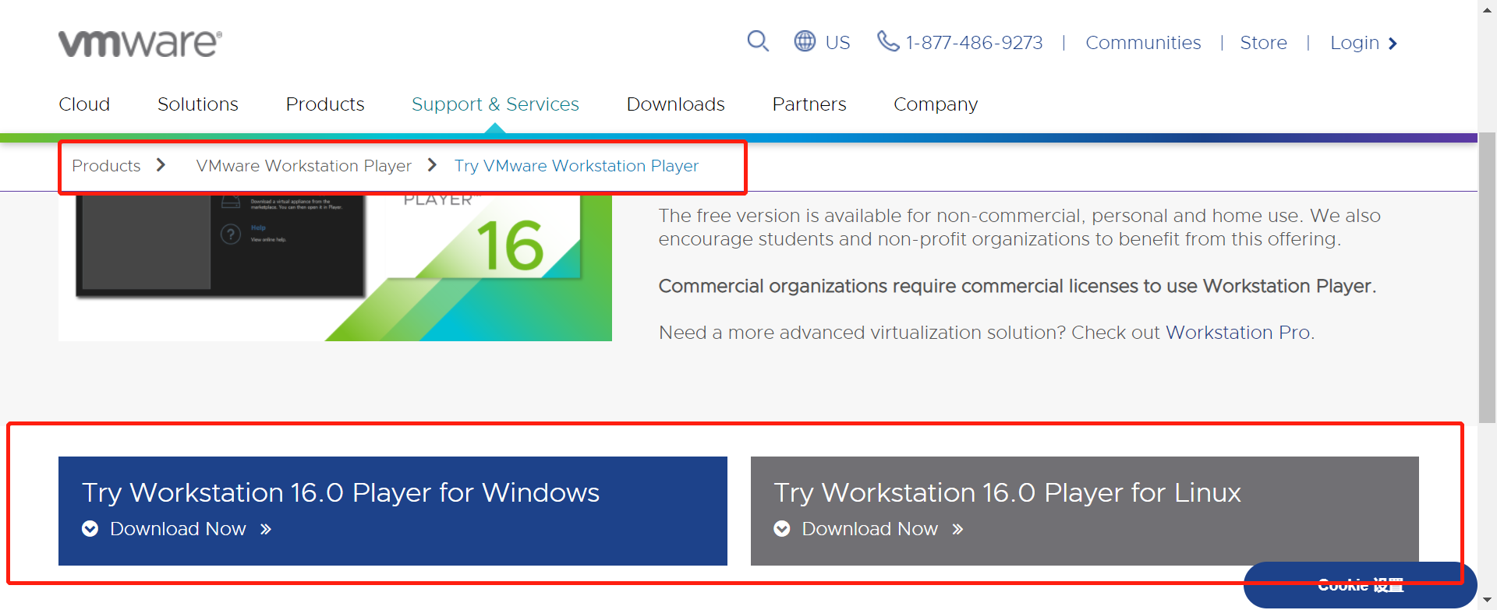
Task: Click the circled down-arrow icon in Windows download box
Action: [x=90, y=529]
